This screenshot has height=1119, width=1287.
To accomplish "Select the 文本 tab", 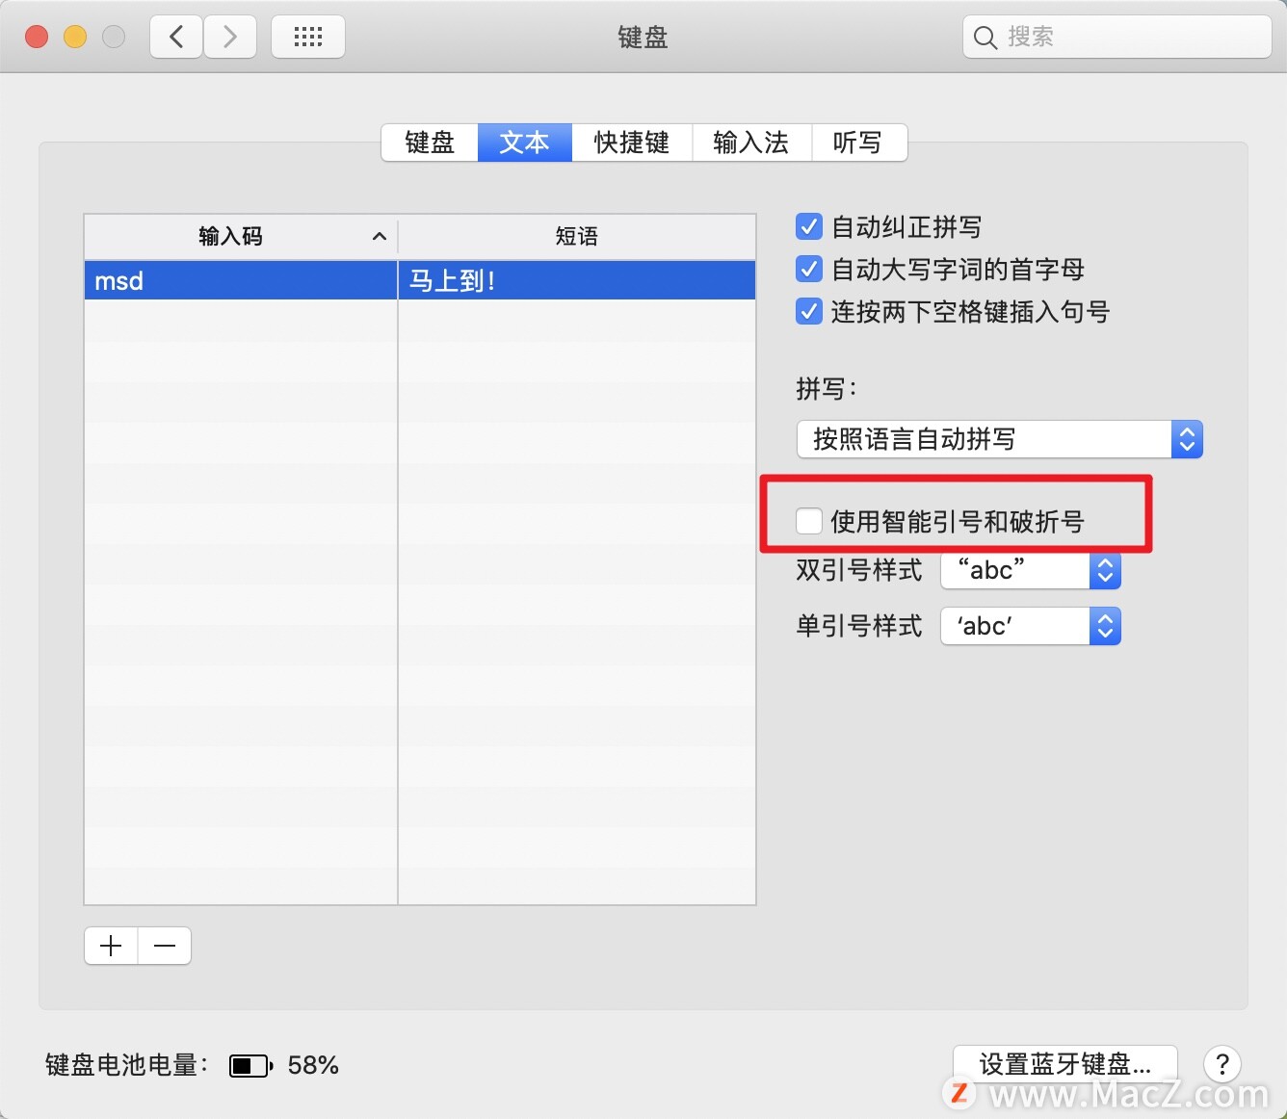I will (x=525, y=143).
